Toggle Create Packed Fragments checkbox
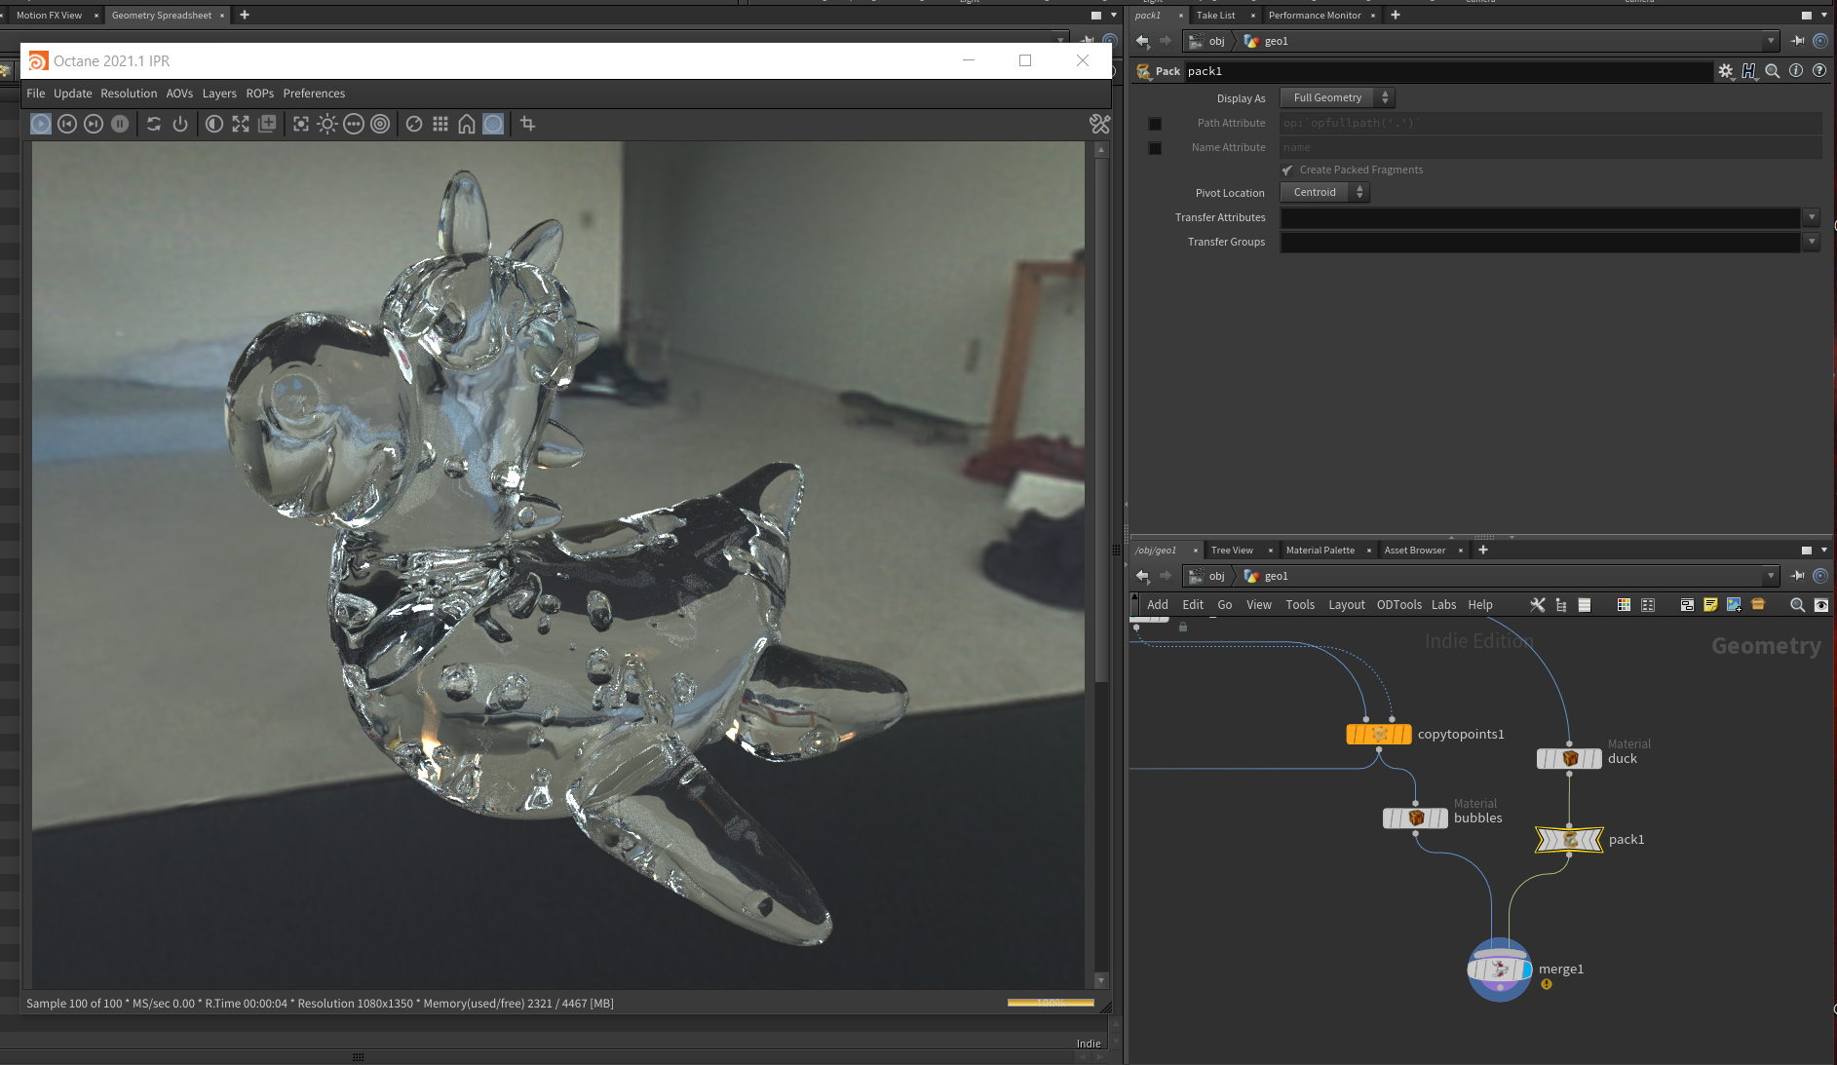Image resolution: width=1837 pixels, height=1065 pixels. click(x=1287, y=171)
